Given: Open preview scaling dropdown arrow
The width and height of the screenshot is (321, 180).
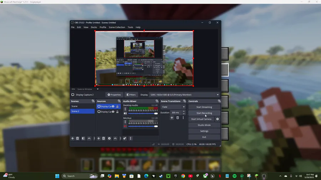Looking at the screenshot, I should pos(98,89).
